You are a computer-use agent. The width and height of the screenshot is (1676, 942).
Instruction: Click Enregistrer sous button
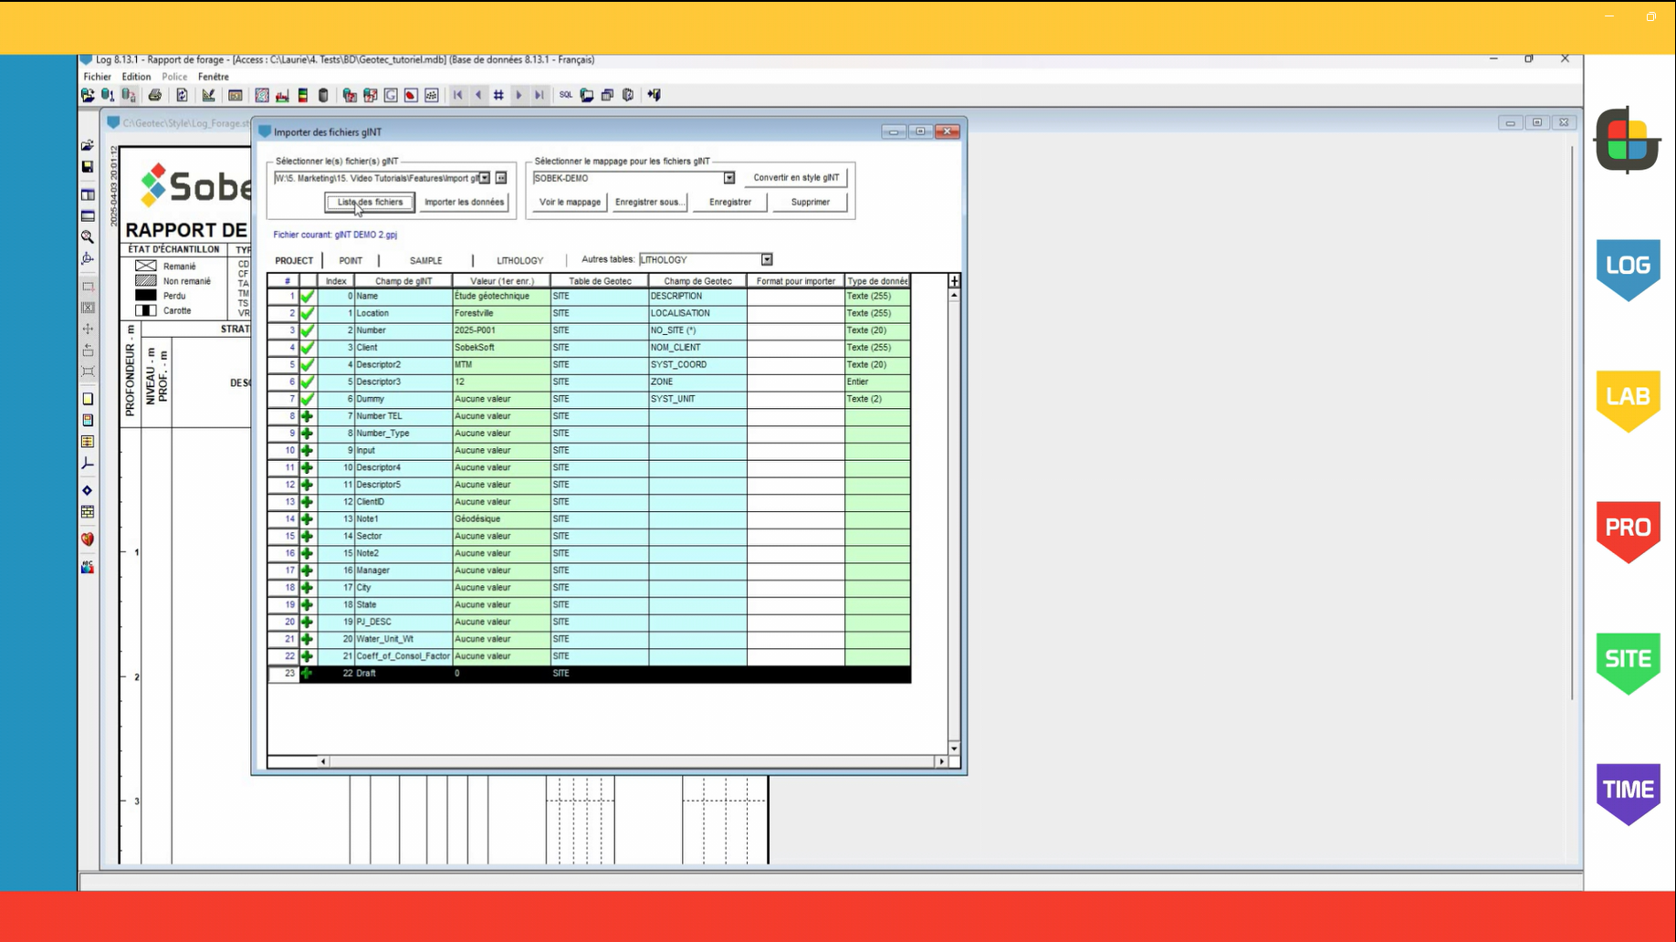[649, 203]
